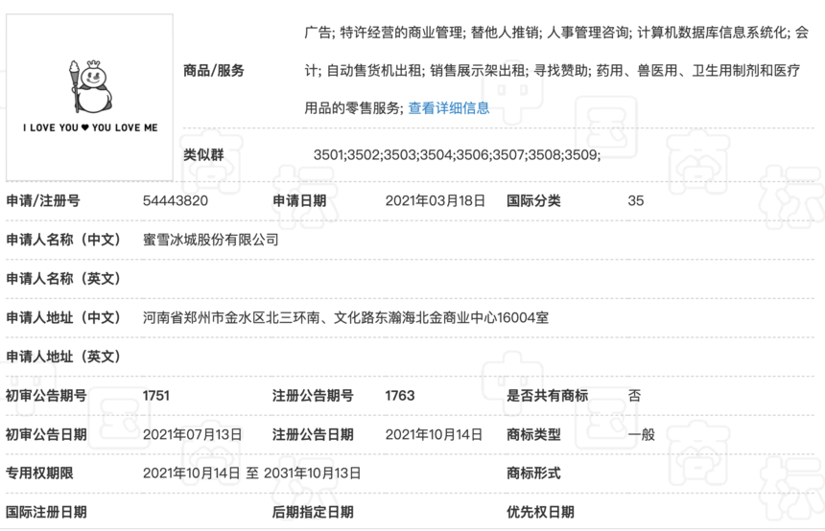
Task: Click the 国际分类 label
Action: tap(533, 201)
